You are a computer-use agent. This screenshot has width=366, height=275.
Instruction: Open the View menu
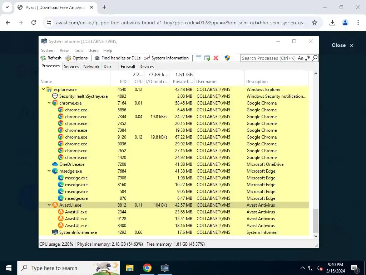[64, 50]
